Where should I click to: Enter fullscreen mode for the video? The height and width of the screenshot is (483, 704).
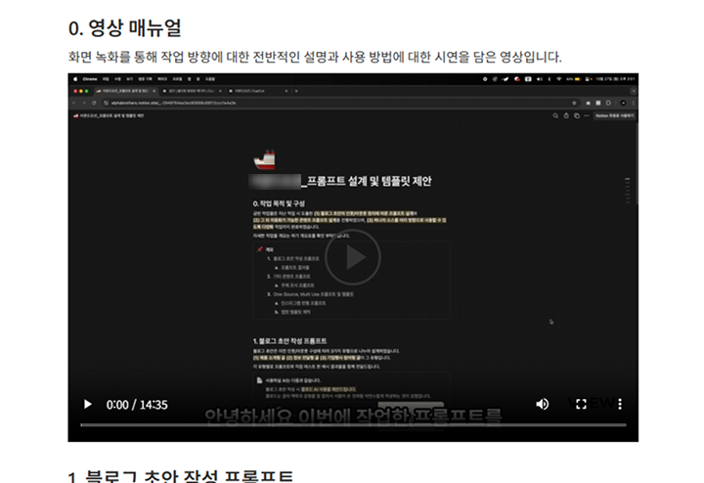coord(581,405)
